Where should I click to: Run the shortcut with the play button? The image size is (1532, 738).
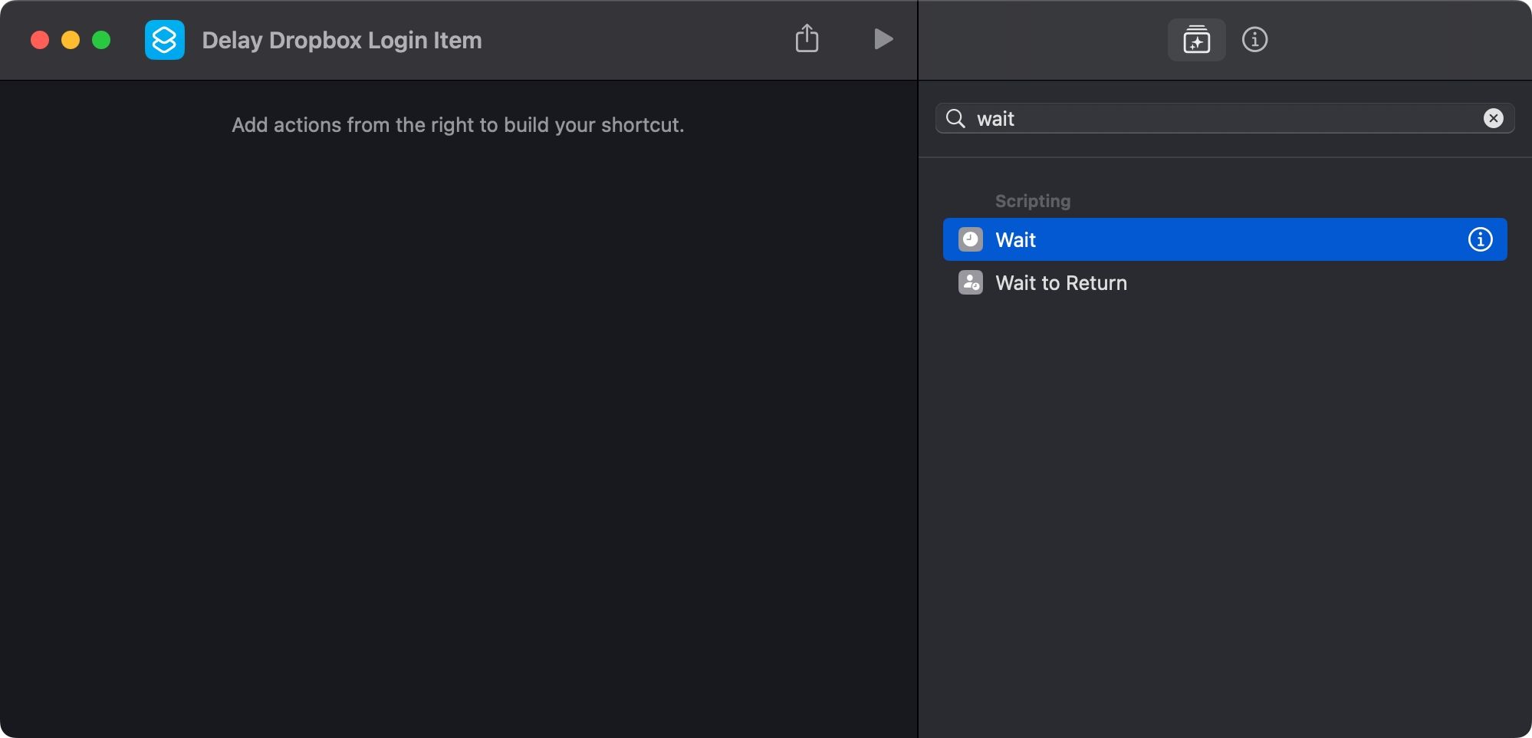coord(883,39)
